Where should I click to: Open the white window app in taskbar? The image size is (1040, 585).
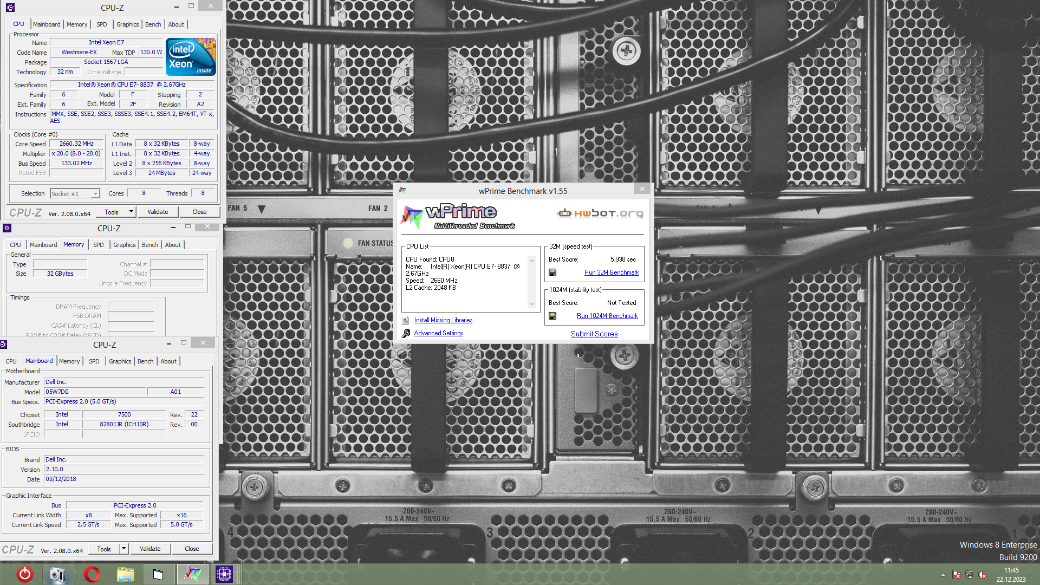[158, 574]
